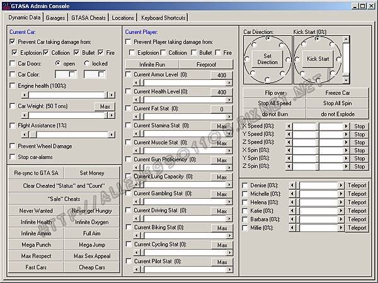Click the do not Explode button
The width and height of the screenshot is (378, 283).
337,114
